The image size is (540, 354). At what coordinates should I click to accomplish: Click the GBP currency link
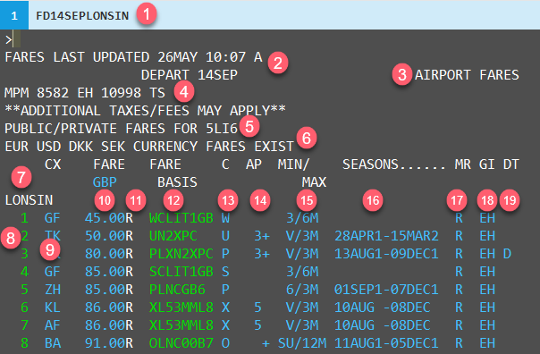point(105,182)
